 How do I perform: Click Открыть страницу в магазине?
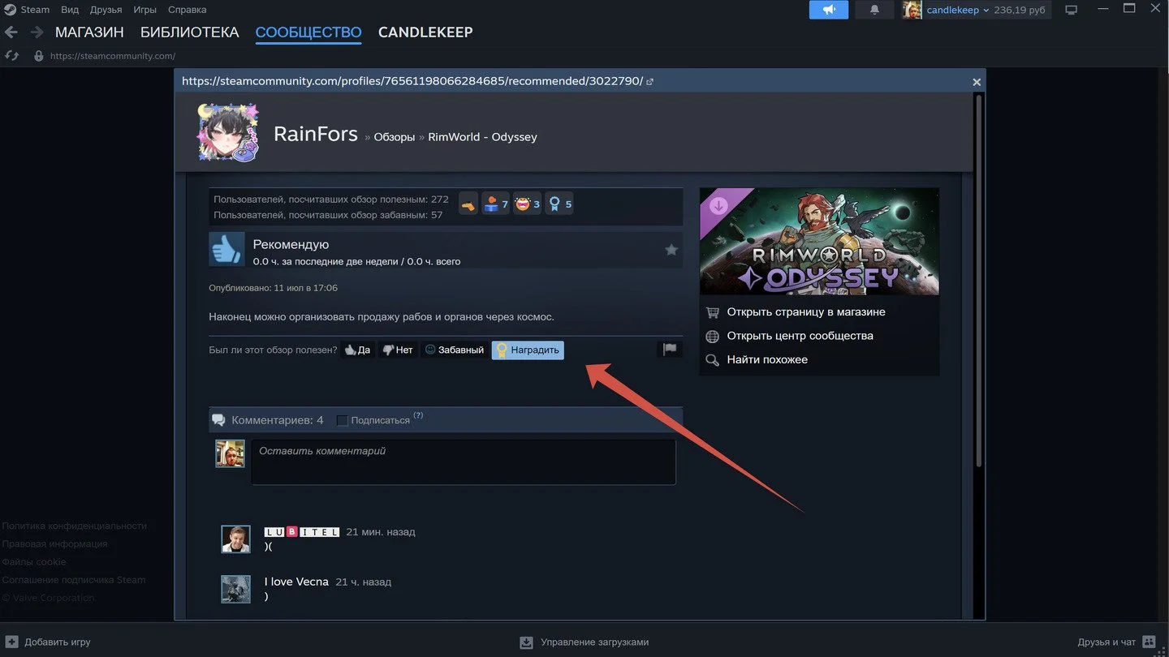tap(806, 312)
